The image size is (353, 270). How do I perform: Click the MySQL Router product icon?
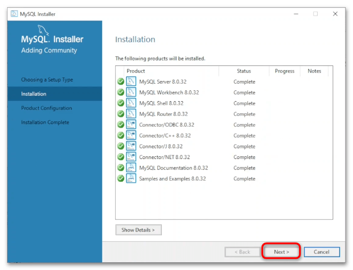pos(131,114)
